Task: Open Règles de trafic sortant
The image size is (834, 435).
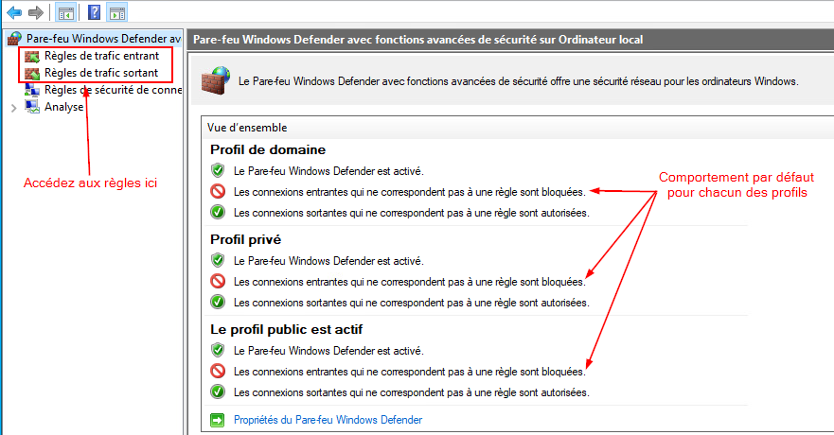Action: click(101, 73)
